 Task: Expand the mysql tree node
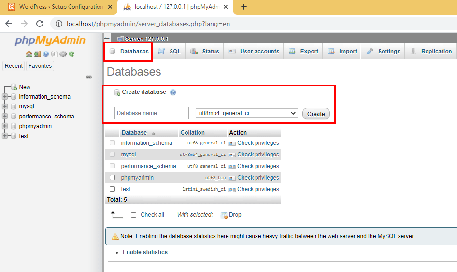coord(5,106)
